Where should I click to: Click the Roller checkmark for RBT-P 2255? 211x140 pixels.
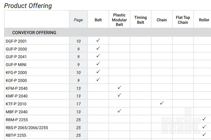click(x=204, y=134)
